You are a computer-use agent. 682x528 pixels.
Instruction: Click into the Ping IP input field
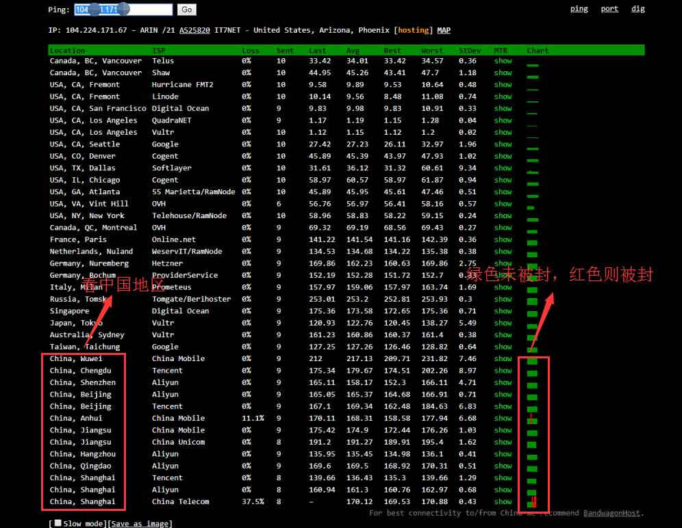click(x=123, y=10)
